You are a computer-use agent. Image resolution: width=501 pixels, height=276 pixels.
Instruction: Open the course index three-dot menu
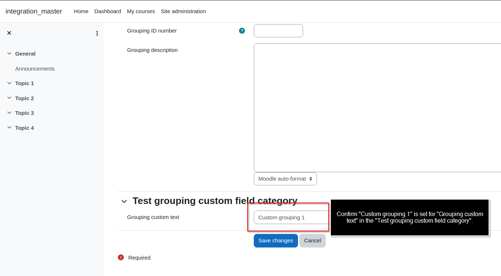97,33
